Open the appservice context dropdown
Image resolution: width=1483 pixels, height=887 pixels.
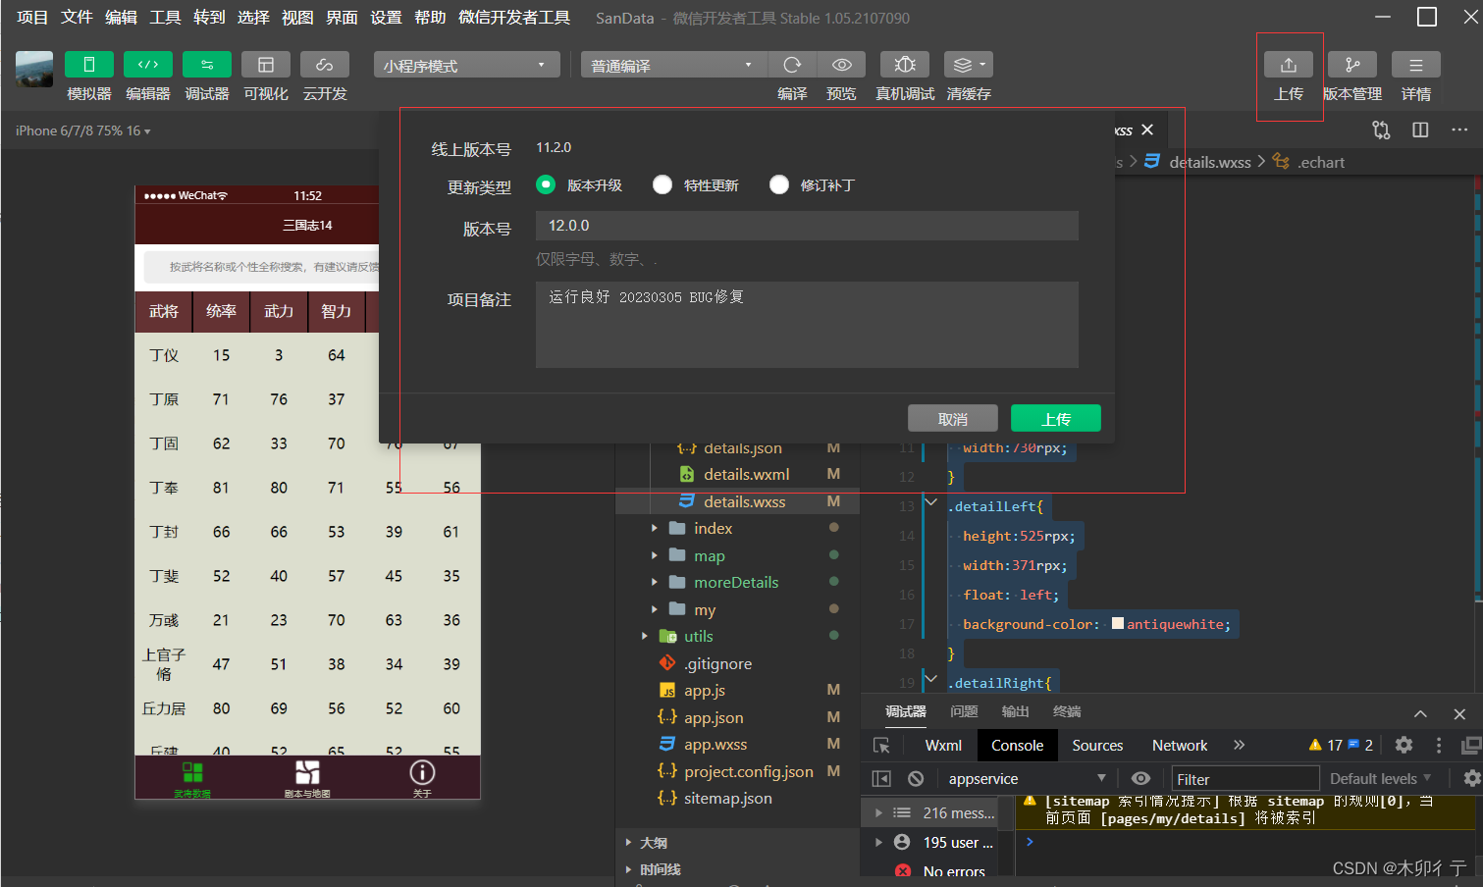click(1027, 779)
